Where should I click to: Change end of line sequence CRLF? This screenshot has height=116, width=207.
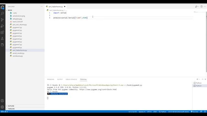coord(155,112)
